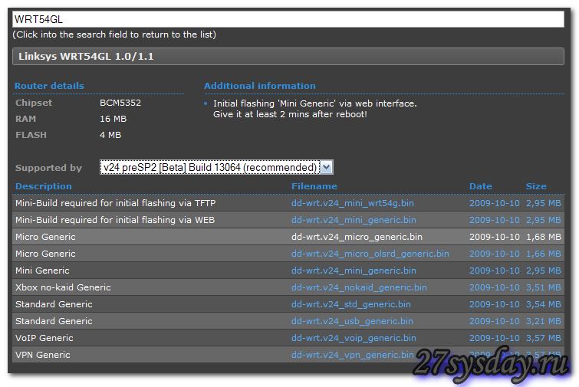Click the 'Click into the search field' hint
The height and width of the screenshot is (387, 579).
click(114, 34)
